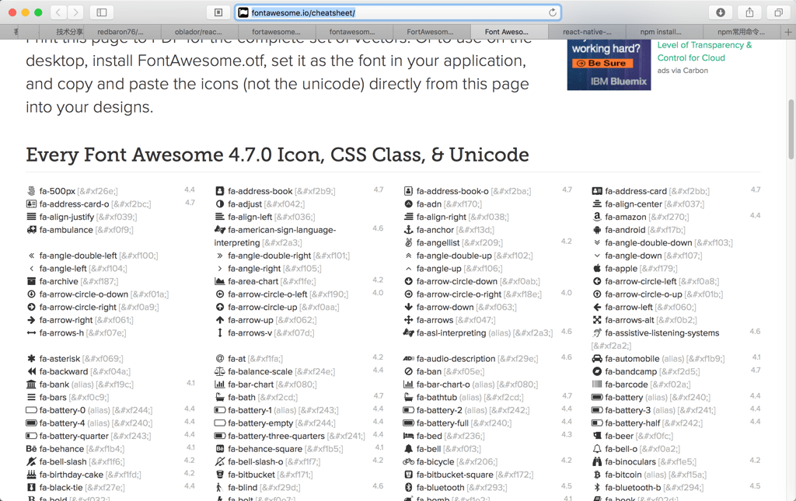The height and width of the screenshot is (501, 796).
Task: Click the fa-asterisk icon glyph
Action: tap(31, 359)
